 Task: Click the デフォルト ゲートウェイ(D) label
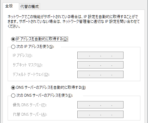pyautogui.click(x=31, y=74)
